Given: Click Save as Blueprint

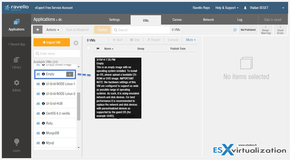Looking at the screenshot, I should [x=77, y=30].
